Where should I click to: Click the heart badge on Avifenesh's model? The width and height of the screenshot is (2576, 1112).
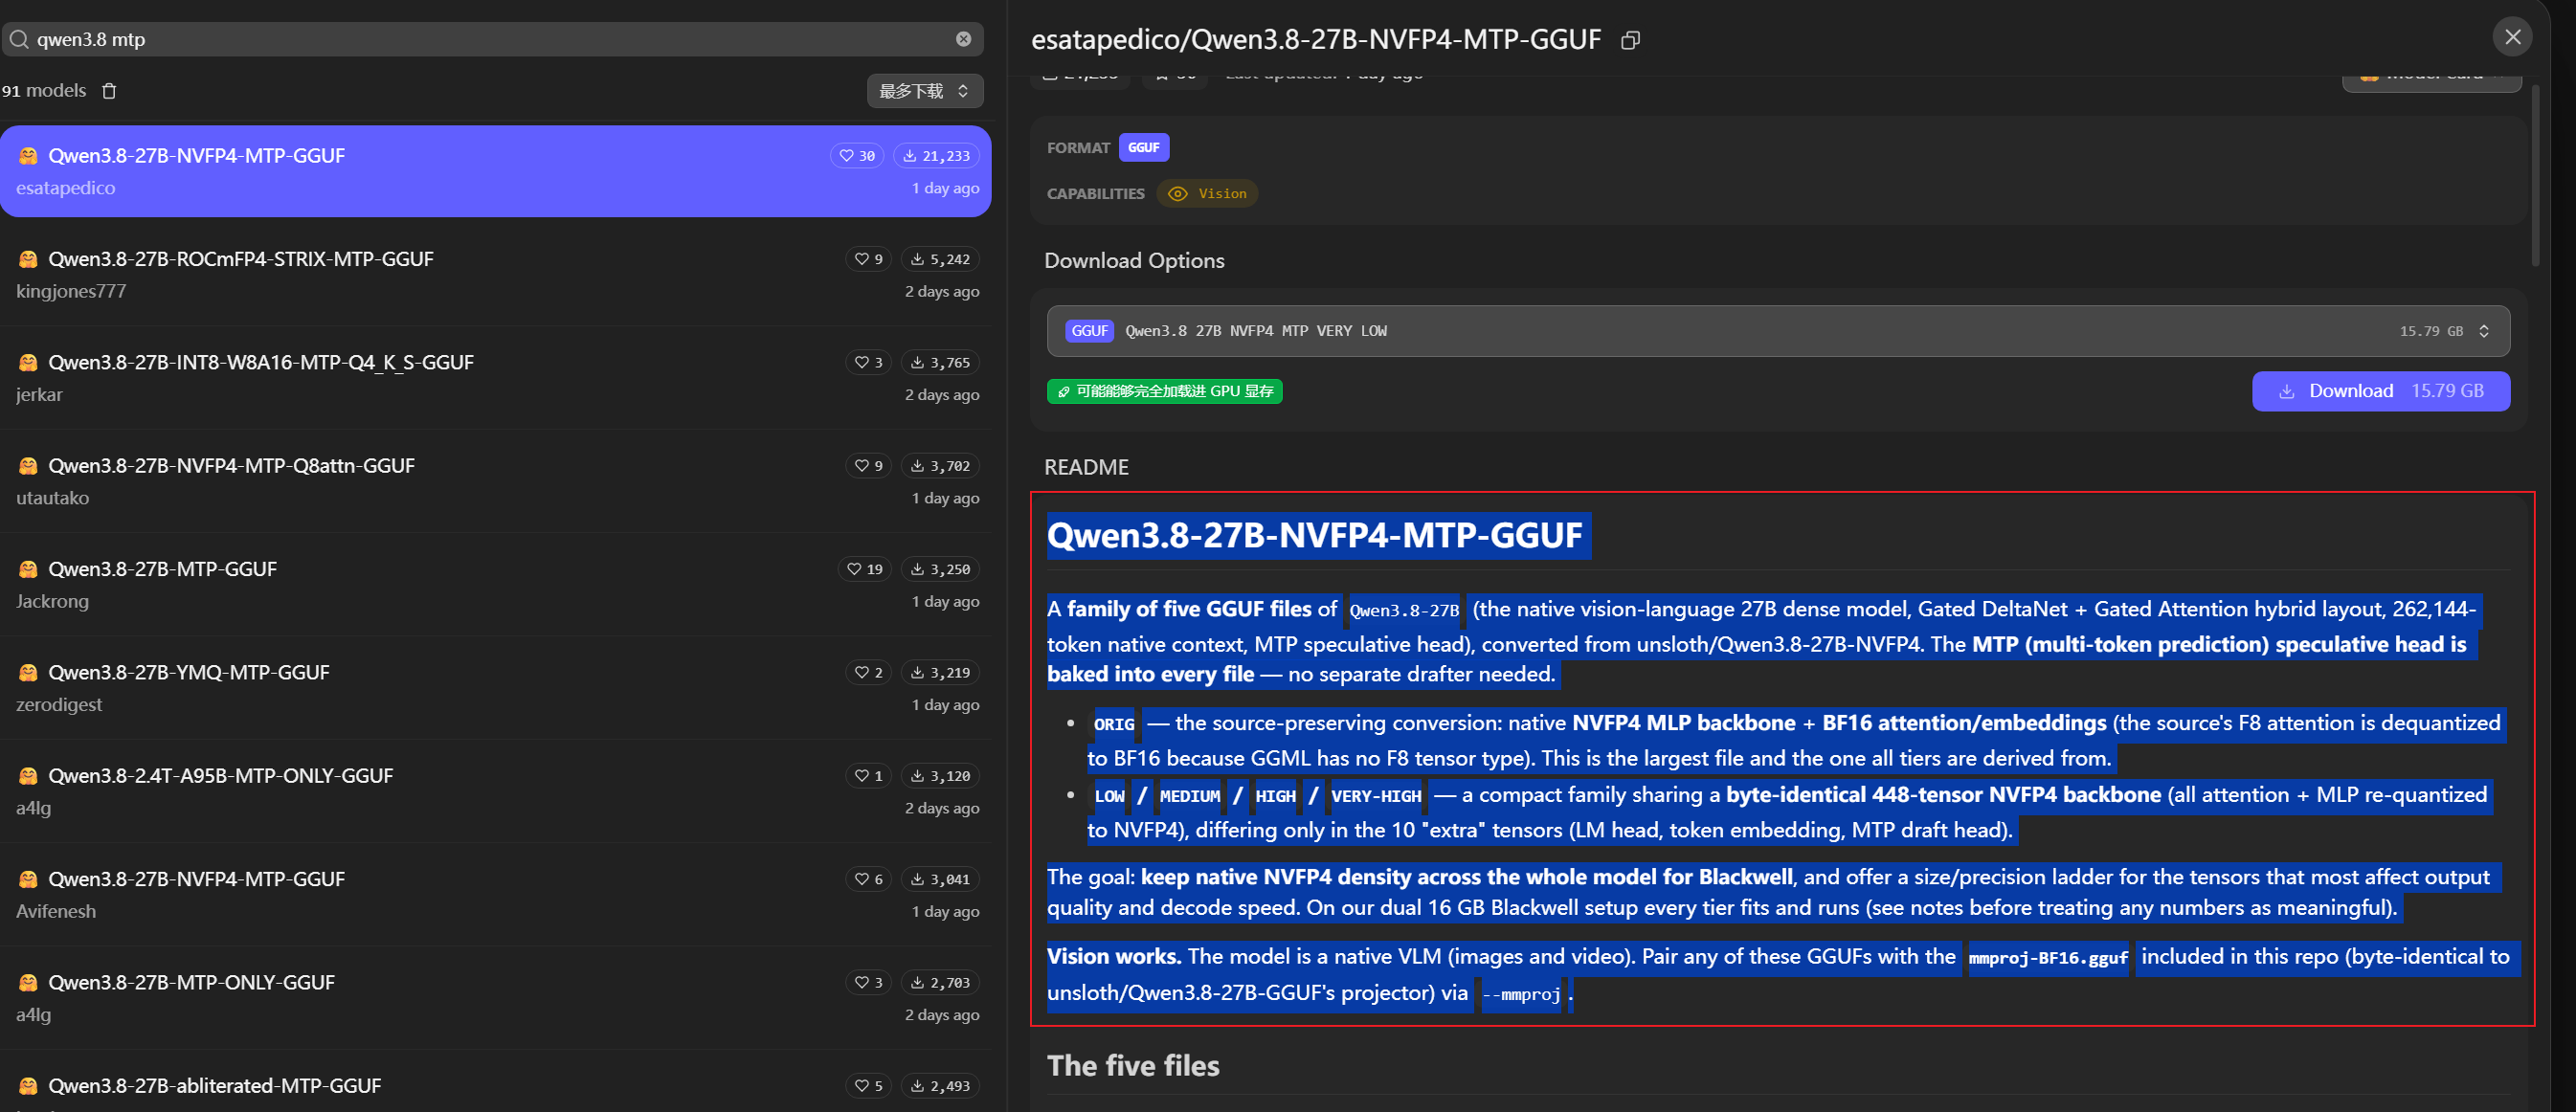click(868, 879)
